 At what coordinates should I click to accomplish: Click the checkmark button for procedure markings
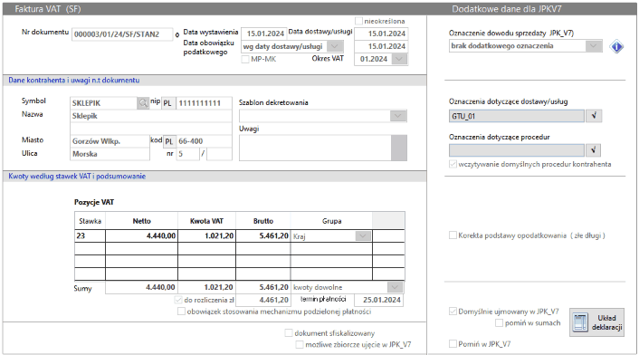594,150
